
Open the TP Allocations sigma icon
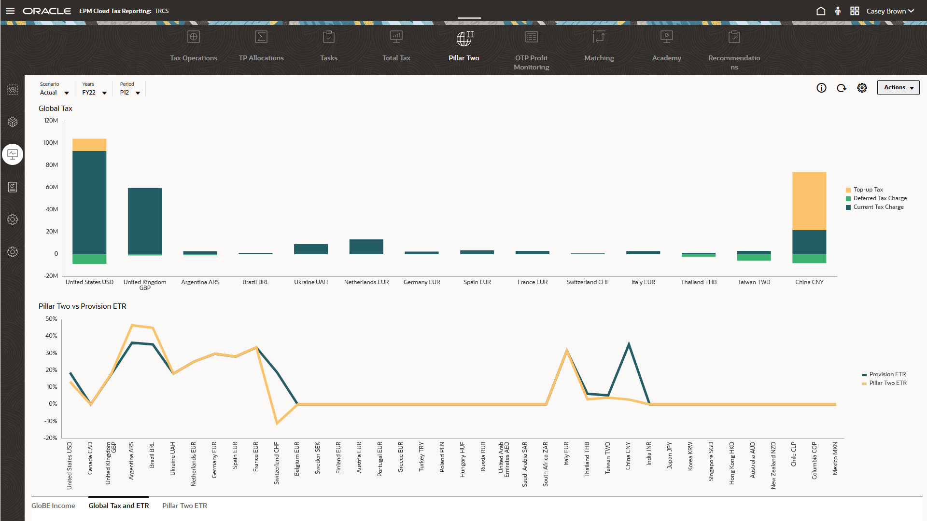point(261,37)
